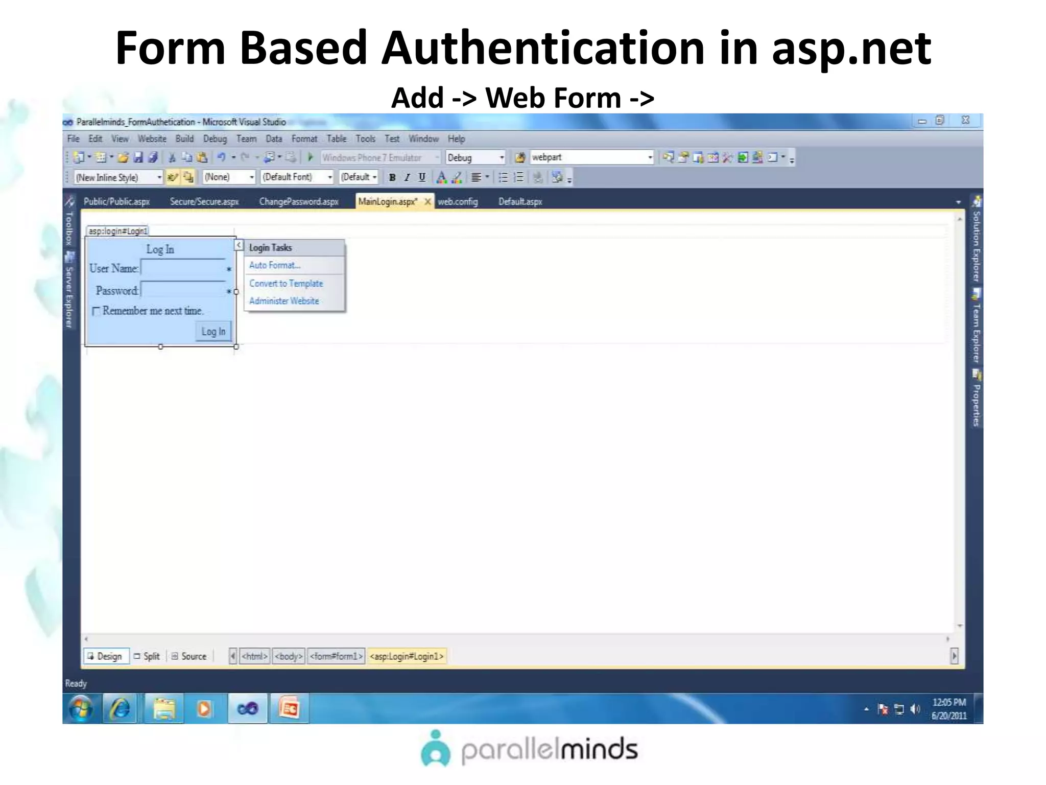Toggle Italic formatting button
Viewport: 1046px width, 785px height.
[x=407, y=177]
